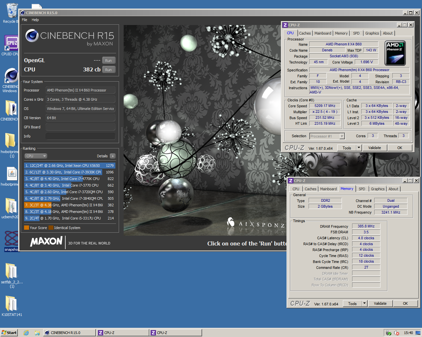Open Memory tab in top CPU-Z window
Viewport: 422px width, 337px height.
coord(341,33)
